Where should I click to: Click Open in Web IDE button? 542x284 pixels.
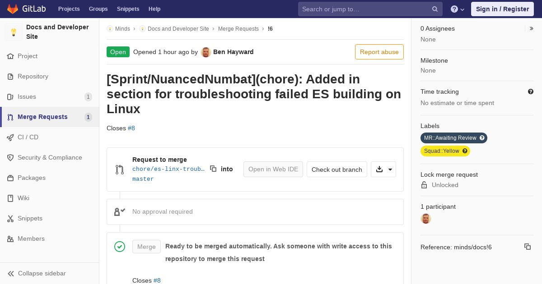[273, 169]
